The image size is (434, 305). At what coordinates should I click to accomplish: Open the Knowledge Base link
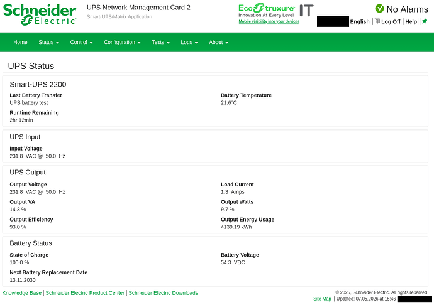[x=22, y=293]
